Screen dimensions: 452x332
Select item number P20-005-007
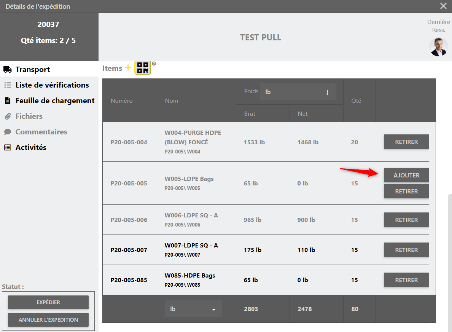[x=129, y=250]
